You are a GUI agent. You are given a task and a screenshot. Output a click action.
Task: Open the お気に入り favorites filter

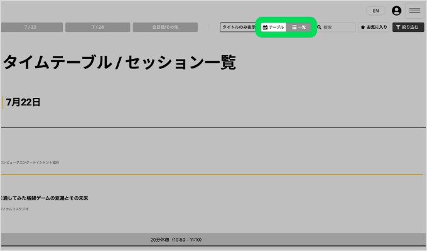click(374, 27)
